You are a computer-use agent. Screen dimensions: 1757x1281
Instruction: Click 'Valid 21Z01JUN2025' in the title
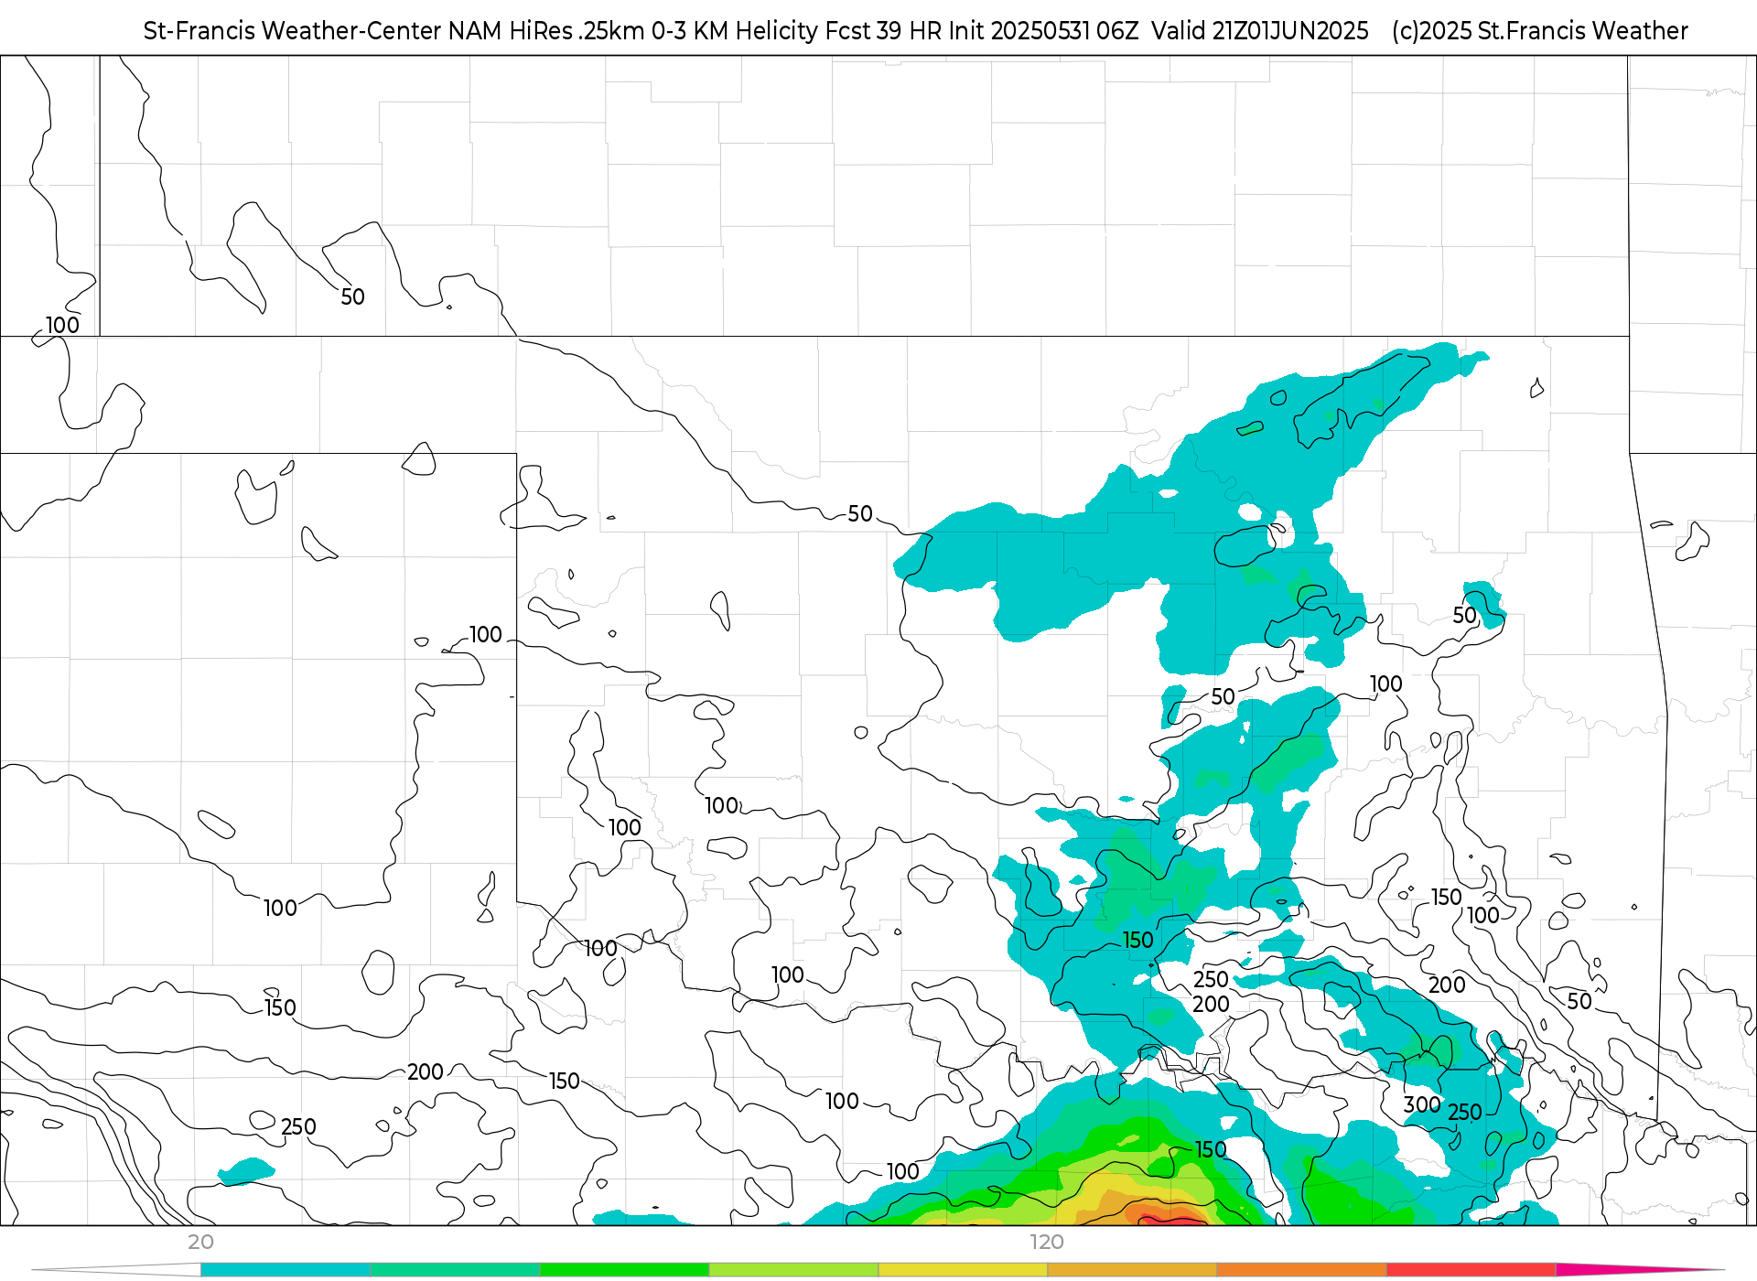1260,31
